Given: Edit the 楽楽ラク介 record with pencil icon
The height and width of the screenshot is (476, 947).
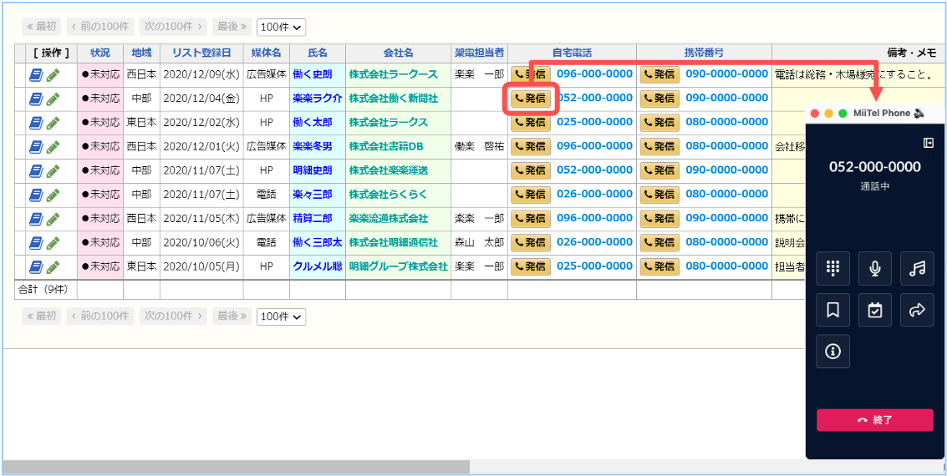Looking at the screenshot, I should click(x=53, y=99).
